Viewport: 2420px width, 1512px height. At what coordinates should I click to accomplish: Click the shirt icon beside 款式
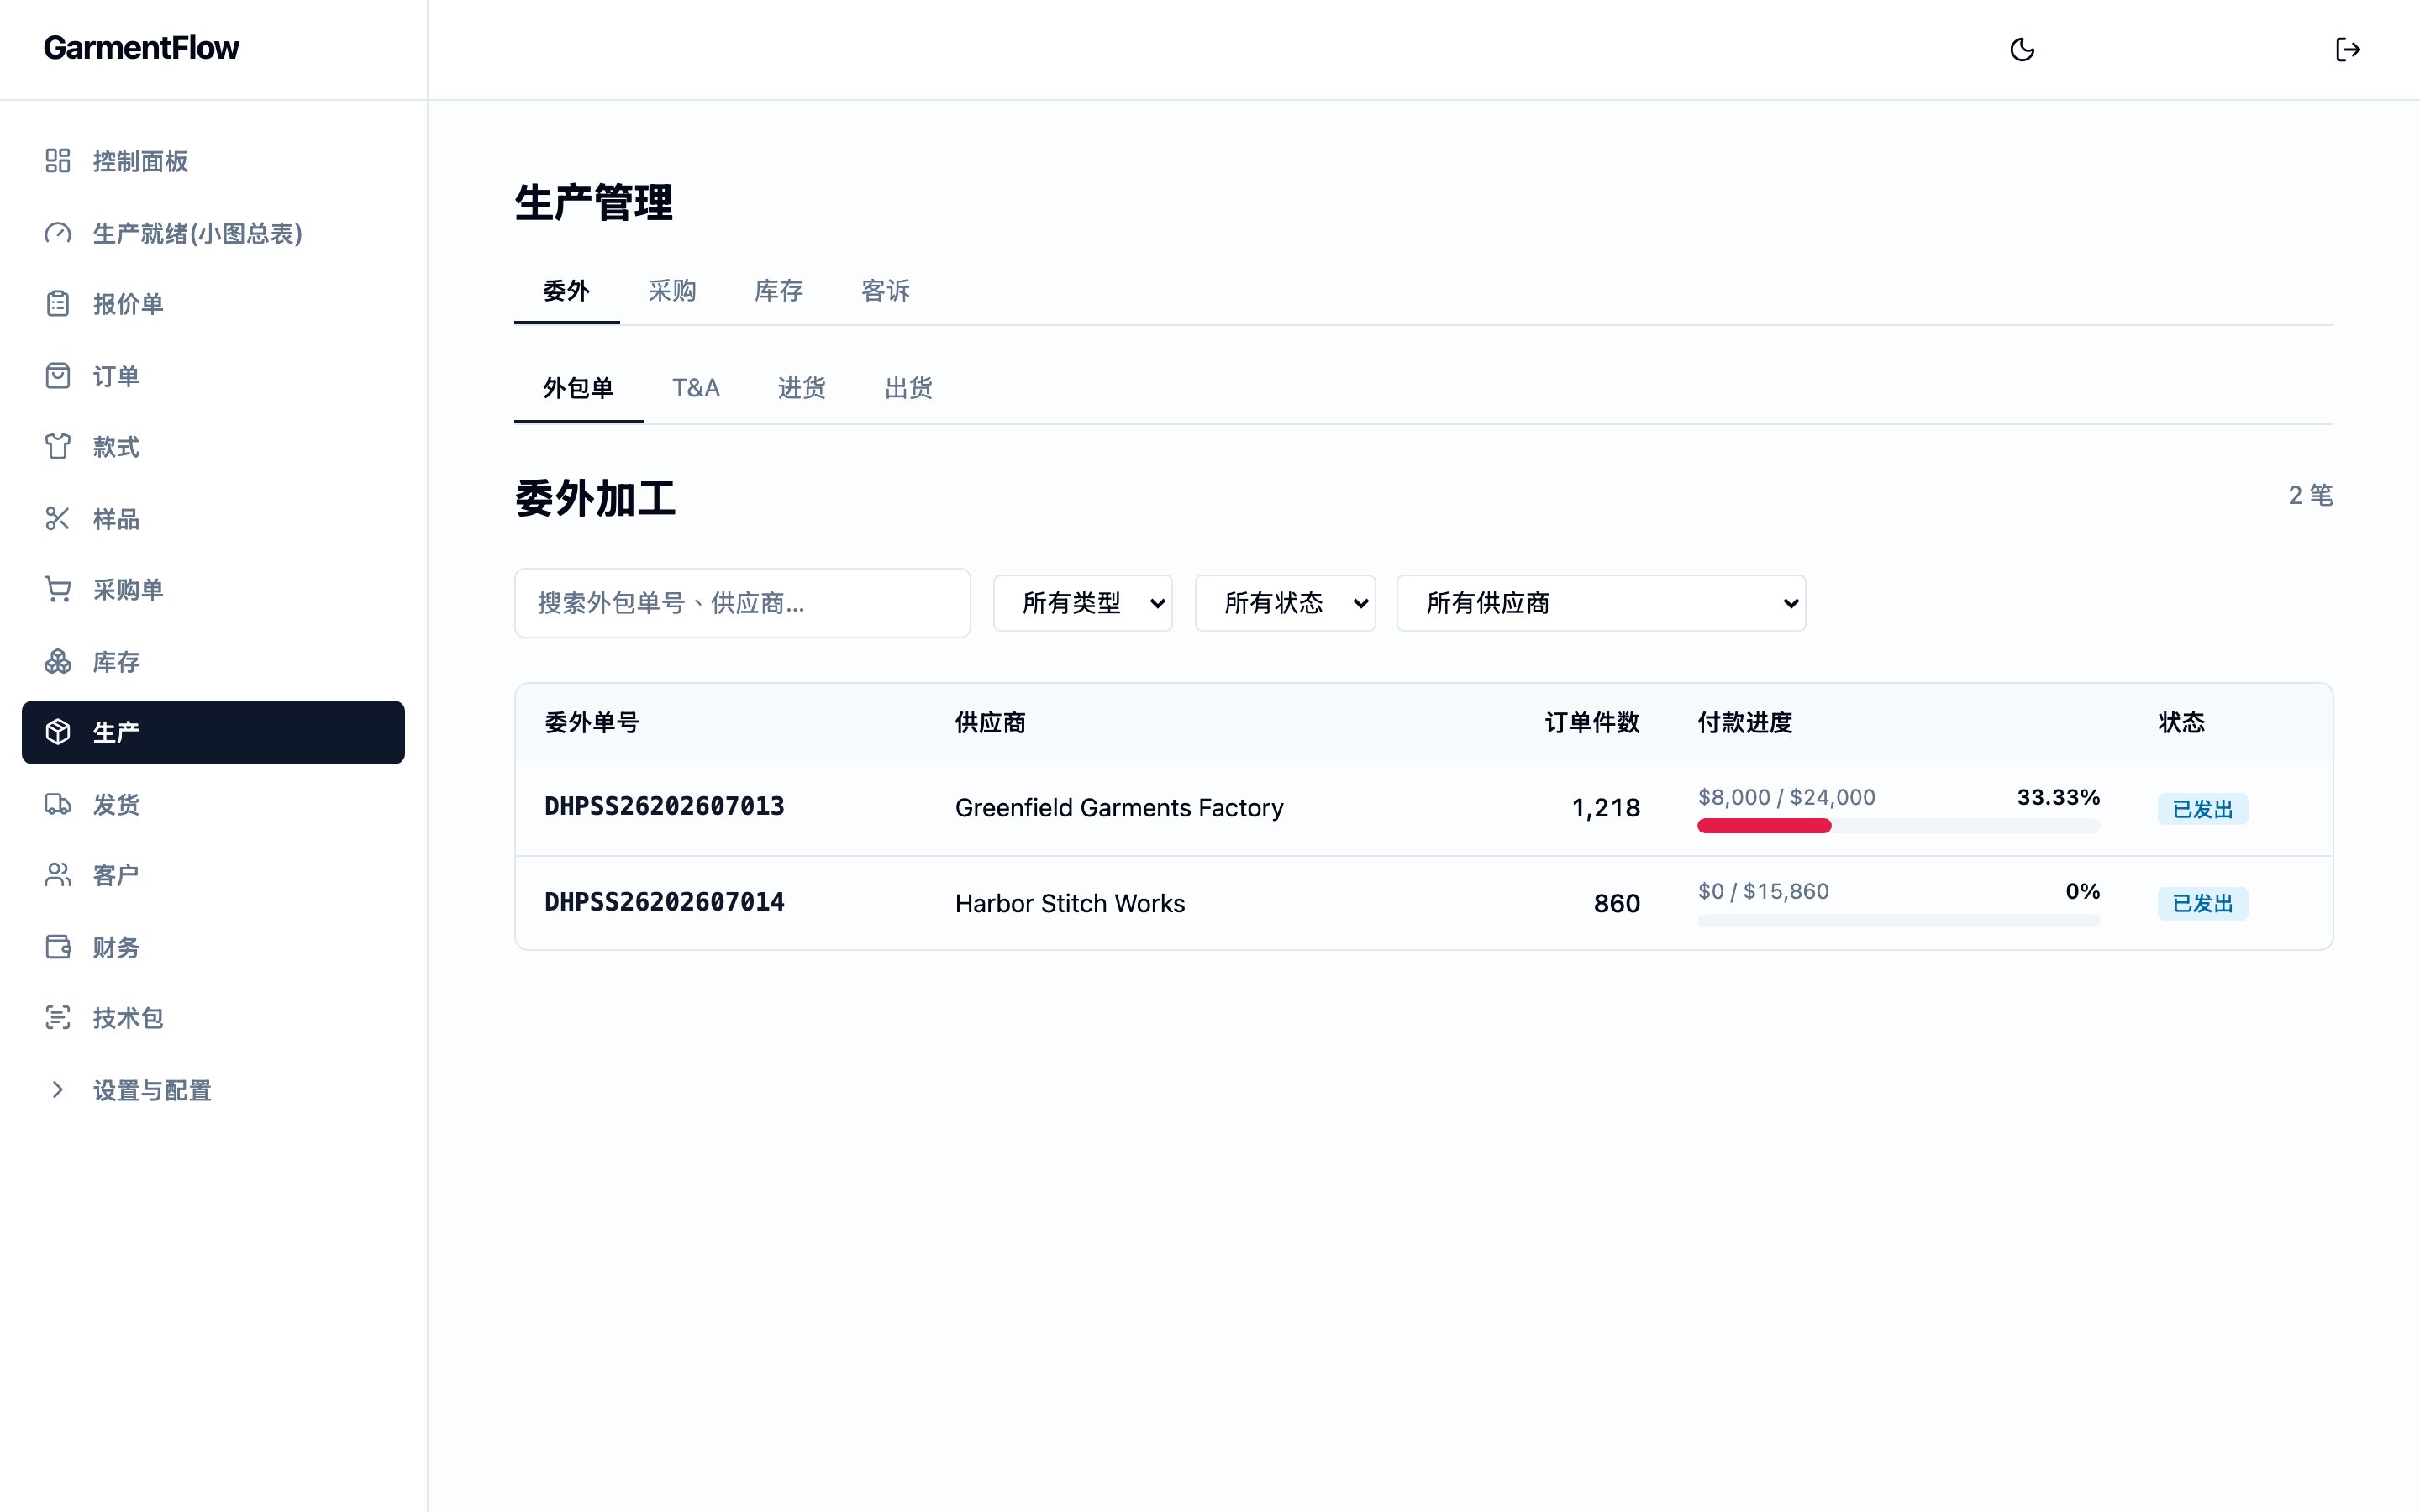click(58, 447)
